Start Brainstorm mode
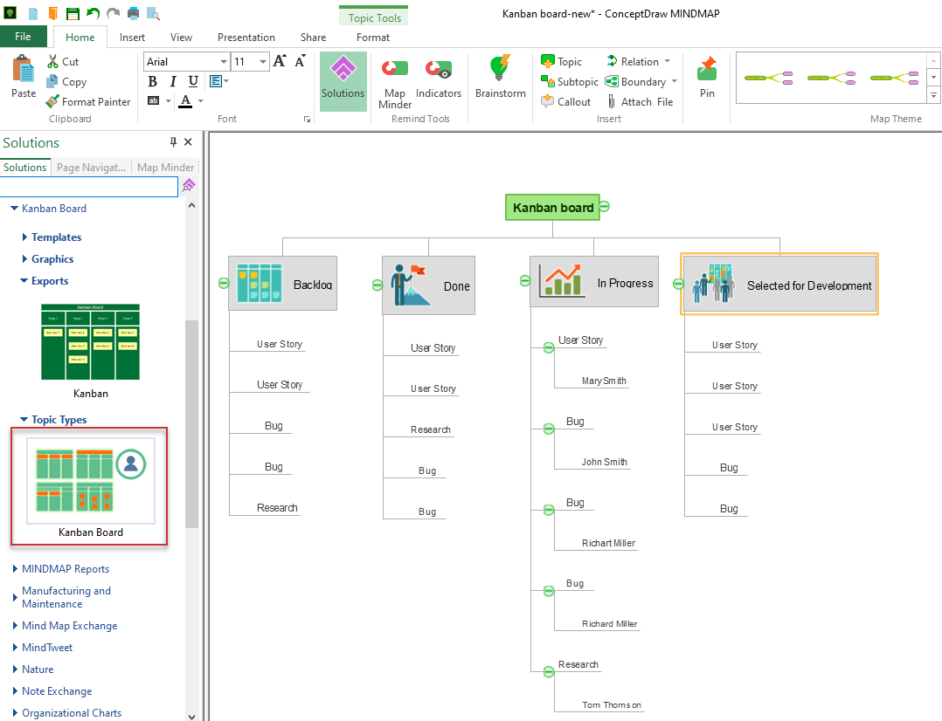The width and height of the screenshot is (942, 721). (501, 80)
